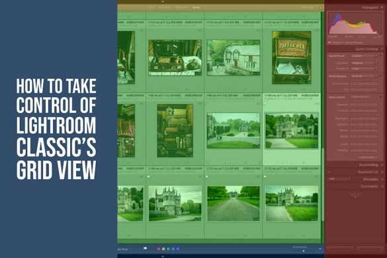Click the bottom filmstrip reveal arrow
The image size is (387, 258).
click(x=162, y=256)
